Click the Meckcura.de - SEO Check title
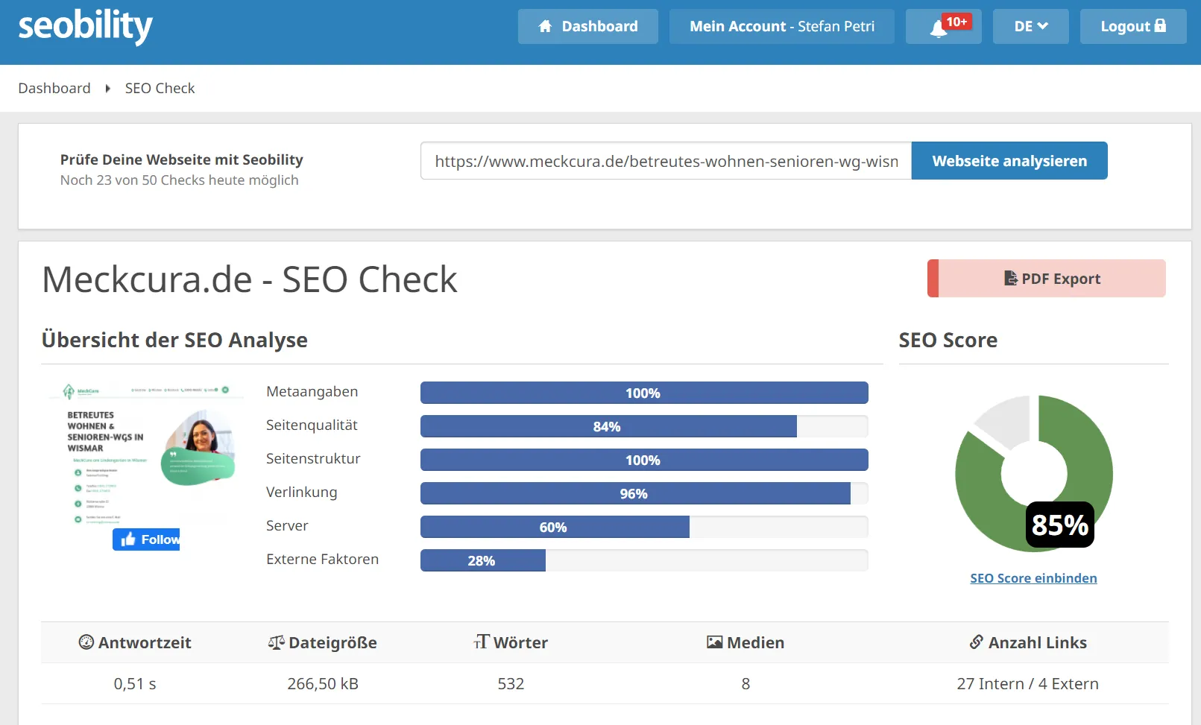This screenshot has height=725, width=1201. click(250, 279)
